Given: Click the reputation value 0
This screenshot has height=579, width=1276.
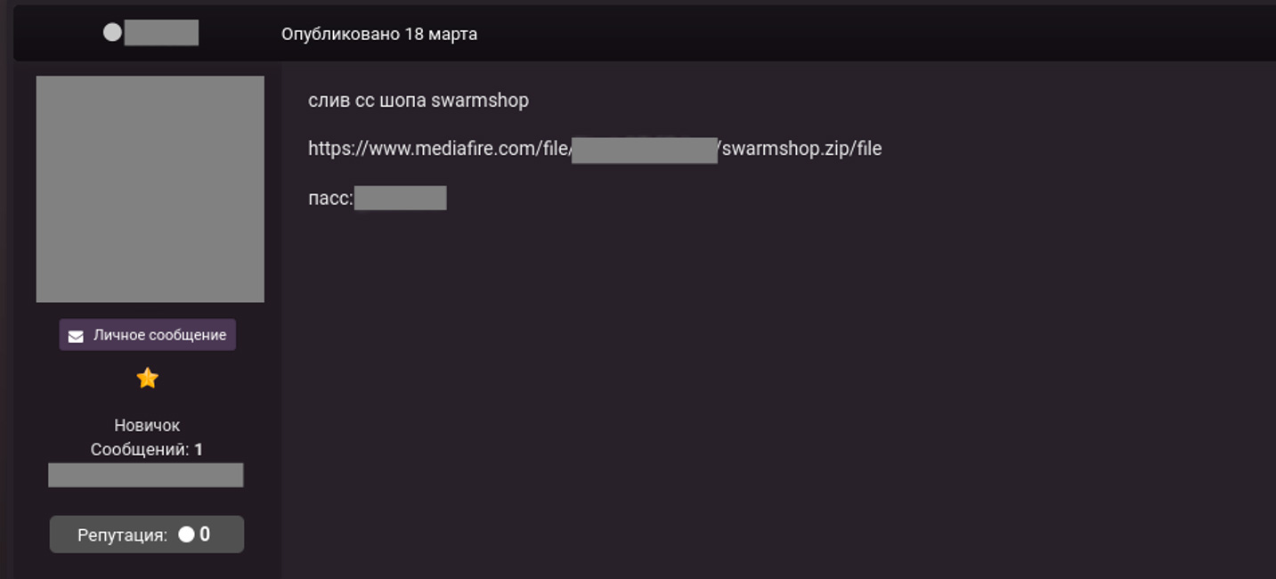Looking at the screenshot, I should pyautogui.click(x=205, y=534).
